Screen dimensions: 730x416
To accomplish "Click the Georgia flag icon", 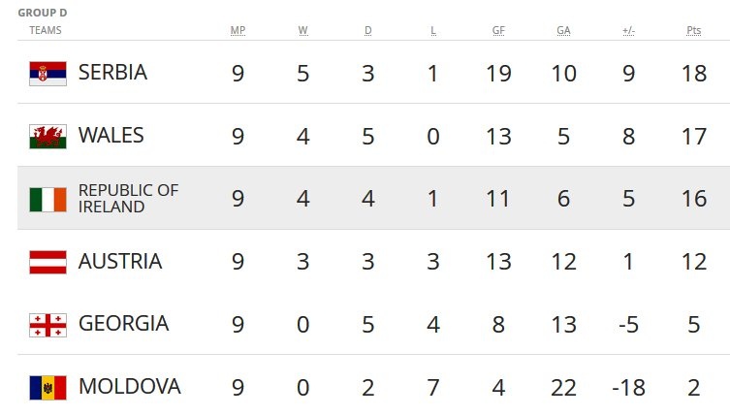I will [x=48, y=324].
